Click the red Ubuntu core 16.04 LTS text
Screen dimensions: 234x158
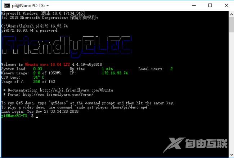pyautogui.click(x=47, y=65)
